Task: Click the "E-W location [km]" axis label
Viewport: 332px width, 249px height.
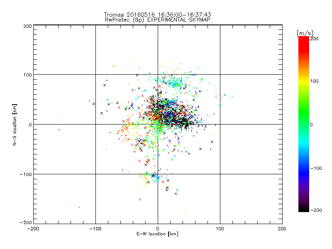Action: [157, 234]
